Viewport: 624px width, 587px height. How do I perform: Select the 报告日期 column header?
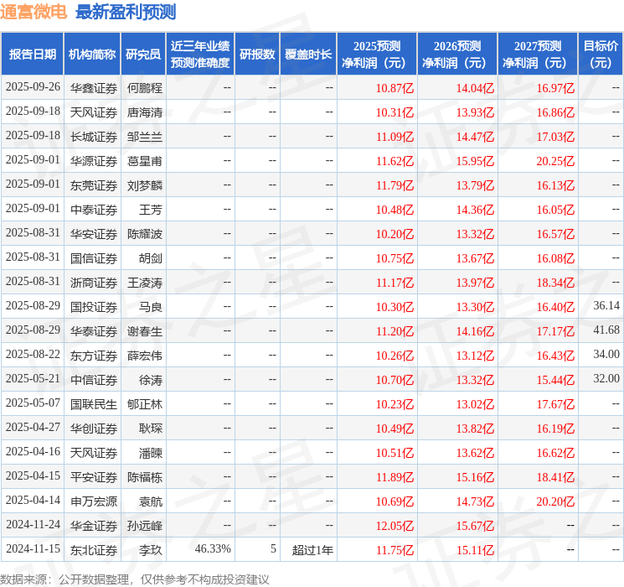[x=33, y=55]
